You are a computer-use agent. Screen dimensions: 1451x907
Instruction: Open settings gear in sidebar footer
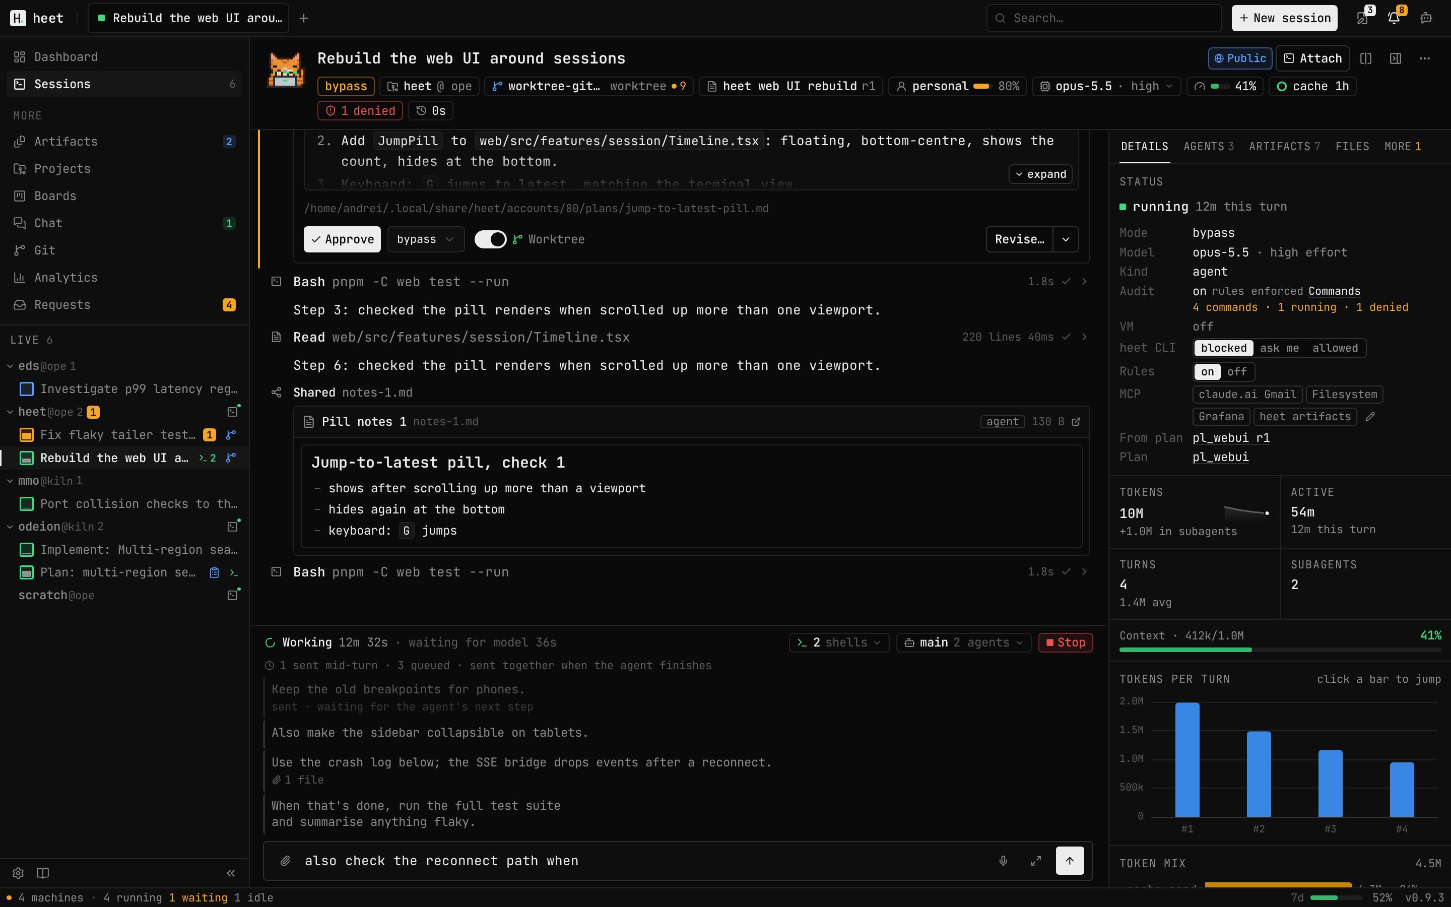point(18,873)
